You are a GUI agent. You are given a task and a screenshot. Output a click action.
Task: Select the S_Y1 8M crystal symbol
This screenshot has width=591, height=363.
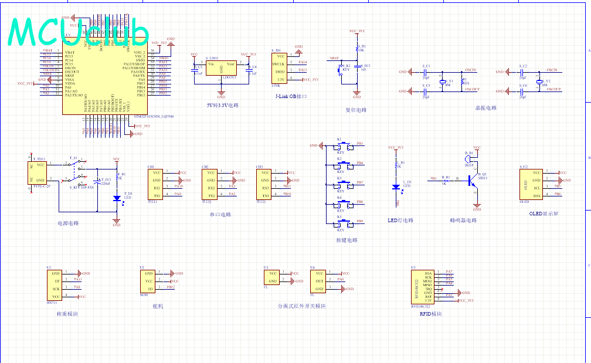pyautogui.click(x=443, y=82)
